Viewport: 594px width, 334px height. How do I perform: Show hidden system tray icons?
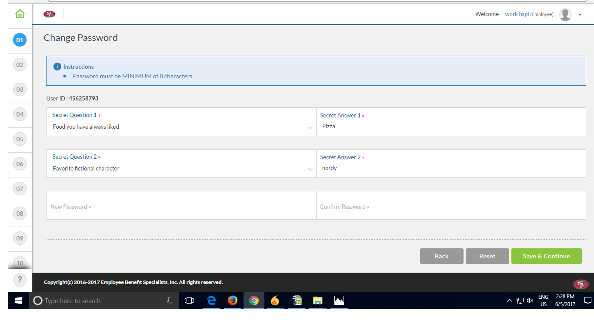coord(509,301)
